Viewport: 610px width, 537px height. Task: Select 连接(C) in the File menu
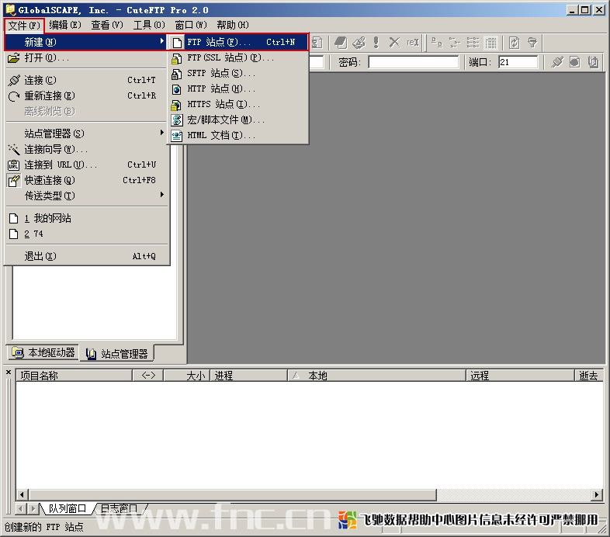pyautogui.click(x=86, y=81)
